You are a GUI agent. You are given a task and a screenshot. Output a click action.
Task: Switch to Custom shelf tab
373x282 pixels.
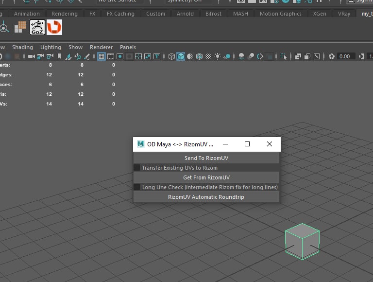[155, 14]
